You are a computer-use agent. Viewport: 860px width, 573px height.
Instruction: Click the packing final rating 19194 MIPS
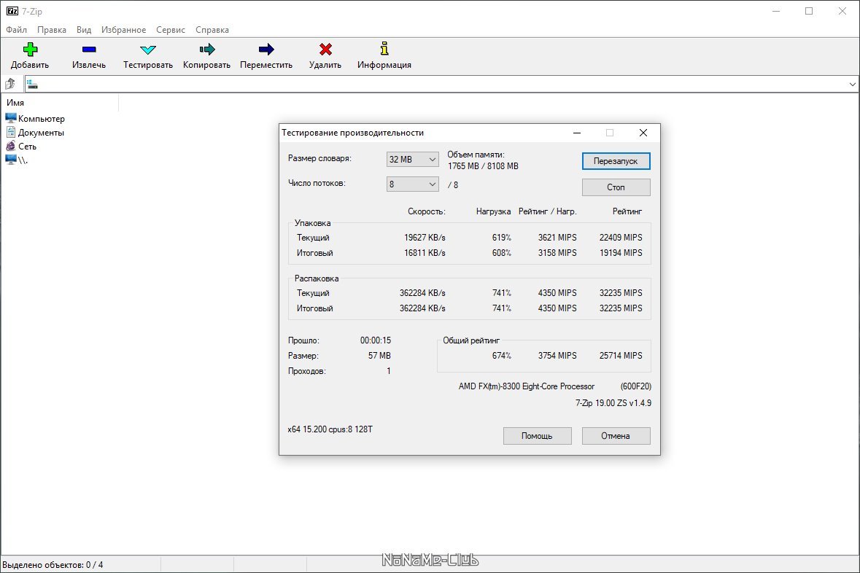pyautogui.click(x=621, y=253)
